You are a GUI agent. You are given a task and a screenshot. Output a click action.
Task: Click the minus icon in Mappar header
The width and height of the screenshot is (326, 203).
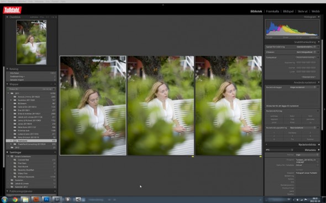click(x=51, y=84)
